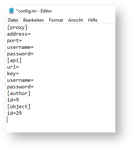Click the config.ini window title text
Image resolution: width=133 pixels, height=150 pixels.
pos(34,11)
